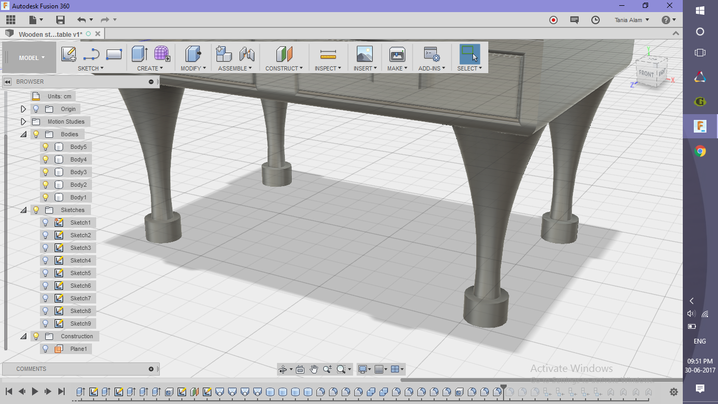Select the Line sketch tool icon
The image size is (718, 404).
(91, 54)
